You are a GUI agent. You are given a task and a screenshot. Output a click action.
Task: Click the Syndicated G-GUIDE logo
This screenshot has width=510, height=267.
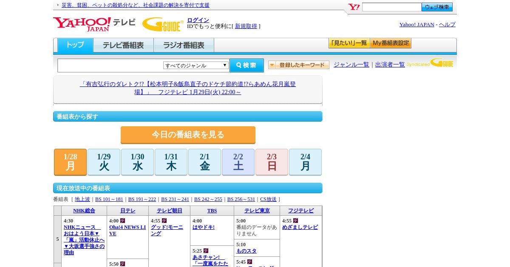click(430, 64)
